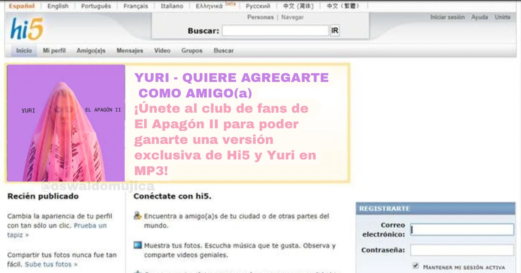521x273 pixels.
Task: Choose Personas search mode
Action: click(x=260, y=17)
